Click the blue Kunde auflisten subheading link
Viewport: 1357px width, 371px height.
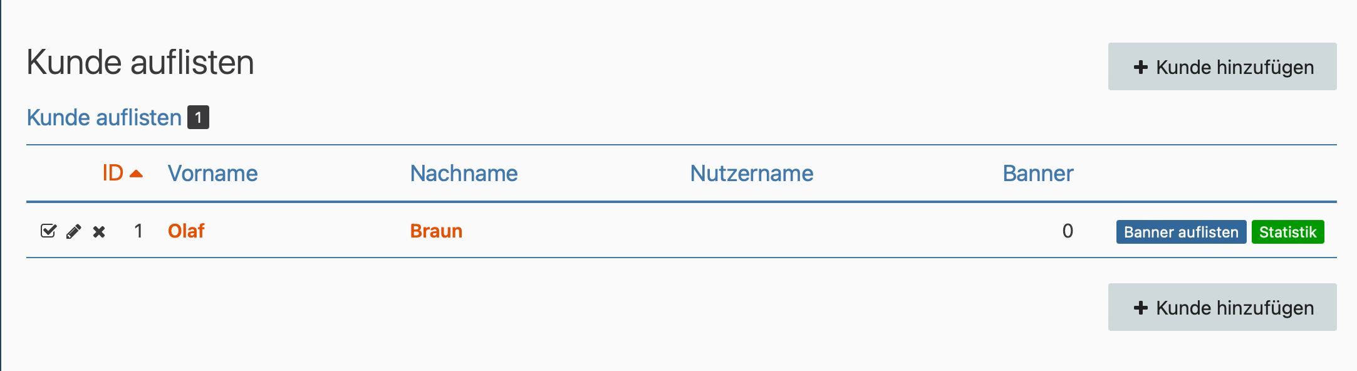(x=104, y=118)
